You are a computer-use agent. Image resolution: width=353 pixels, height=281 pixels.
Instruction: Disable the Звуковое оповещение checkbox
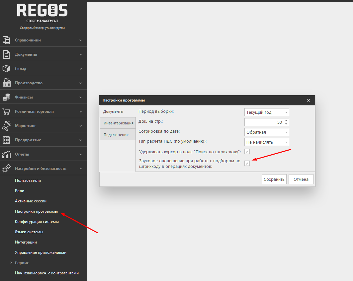click(247, 163)
